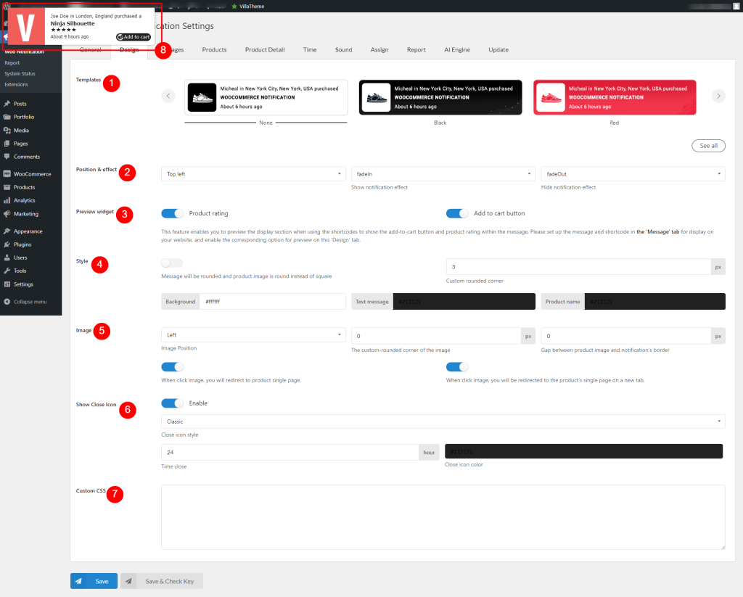Image resolution: width=743 pixels, height=597 pixels.
Task: Toggle the Add to cart button switch
Action: point(457,213)
